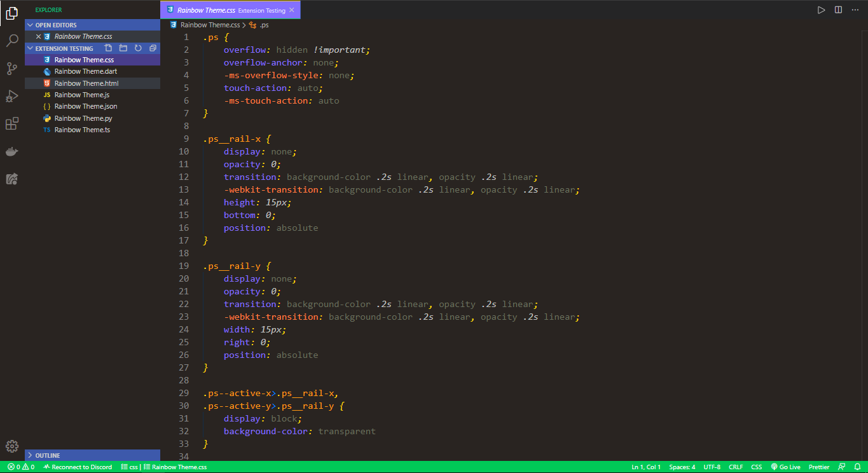The height and width of the screenshot is (473, 868).
Task: Close Rainbow Theme.css in Open Editors
Action: click(x=38, y=37)
